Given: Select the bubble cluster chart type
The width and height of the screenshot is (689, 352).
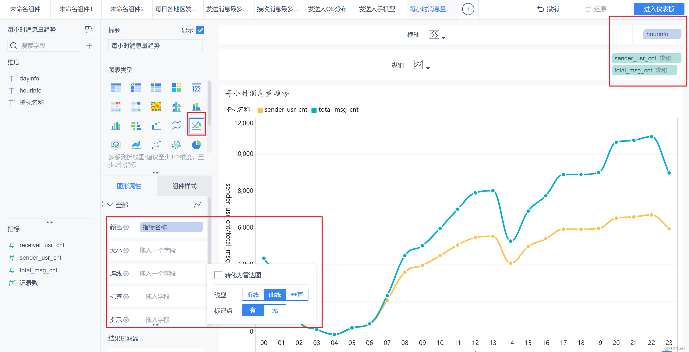Looking at the screenshot, I should tap(176, 145).
